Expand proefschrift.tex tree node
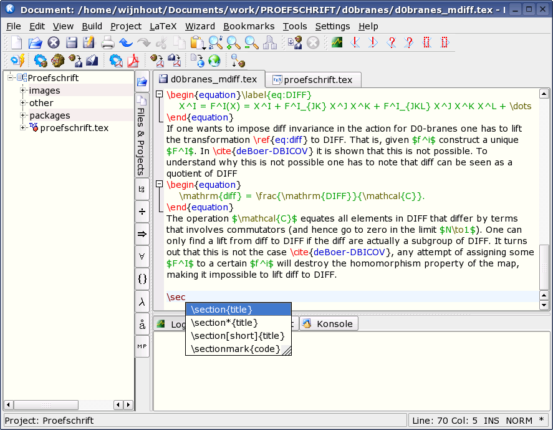The width and height of the screenshot is (553, 430). (22, 127)
